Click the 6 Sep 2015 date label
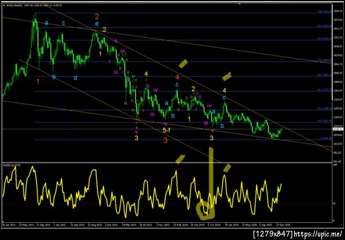The width and height of the screenshot is (345, 240). (266, 225)
